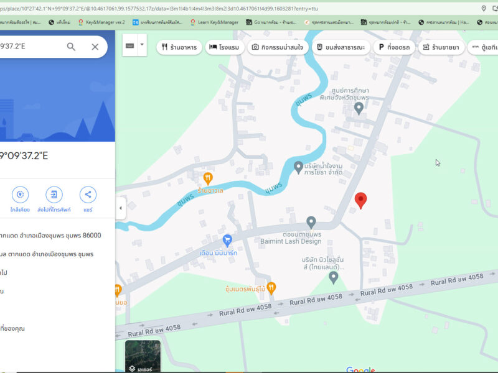Click the red dropped location pin
Viewport: 498px width, 373px height.
click(360, 200)
